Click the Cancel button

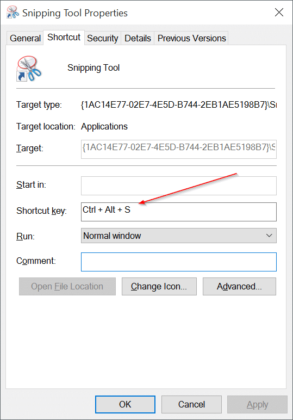click(x=191, y=404)
